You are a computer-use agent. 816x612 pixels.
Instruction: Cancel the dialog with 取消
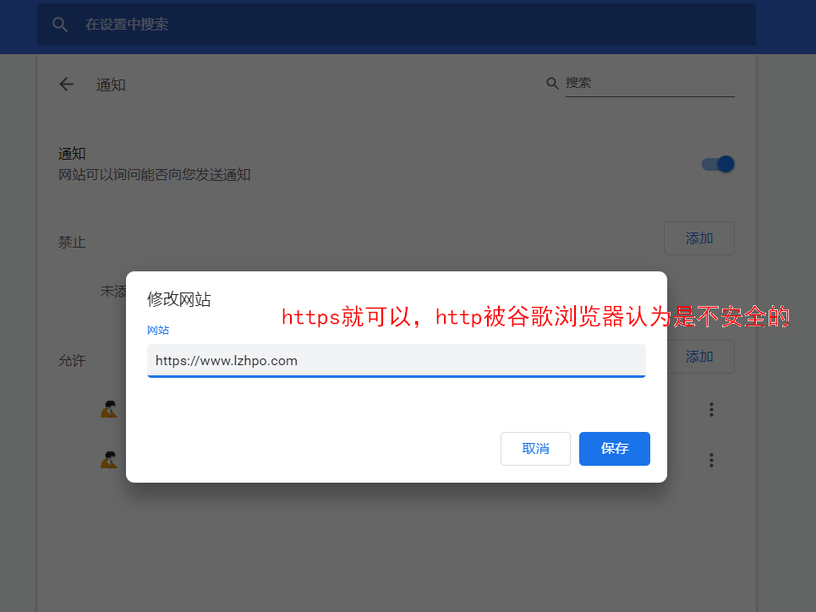tap(535, 449)
